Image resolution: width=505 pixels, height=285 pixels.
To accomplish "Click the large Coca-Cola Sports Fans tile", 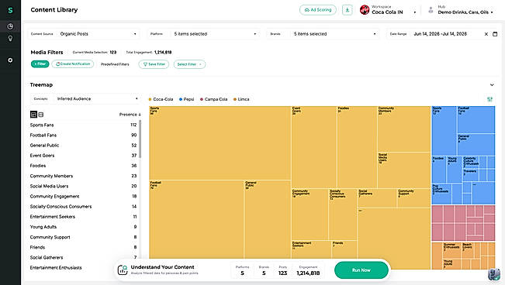I will coord(220,142).
